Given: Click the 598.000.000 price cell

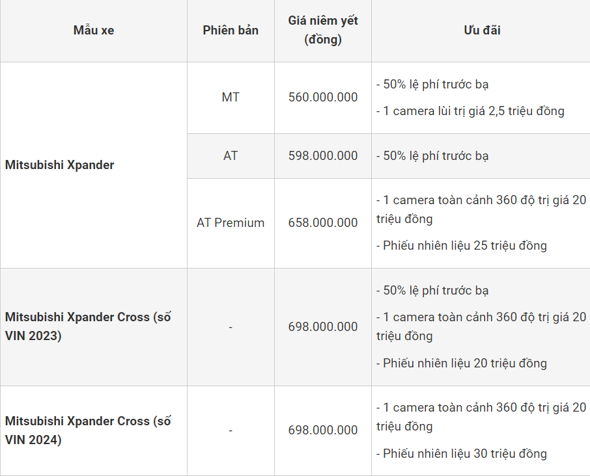Looking at the screenshot, I should pyautogui.click(x=323, y=156).
